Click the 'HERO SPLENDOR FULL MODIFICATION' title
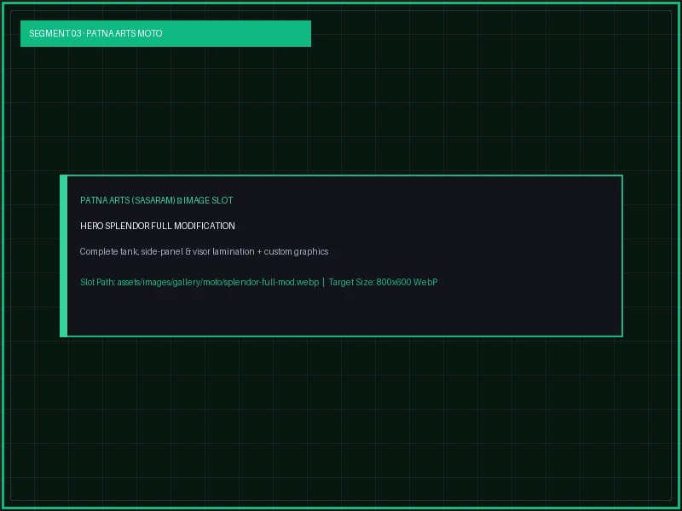This screenshot has width=682, height=511. [x=158, y=226]
